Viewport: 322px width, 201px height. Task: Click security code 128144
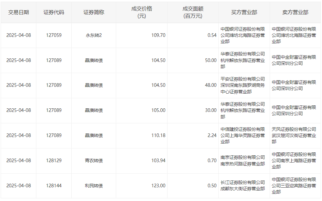click(x=54, y=186)
